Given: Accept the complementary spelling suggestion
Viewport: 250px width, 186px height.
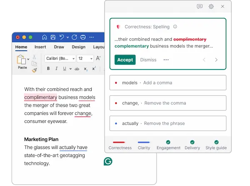Looking at the screenshot, I should tap(125, 60).
